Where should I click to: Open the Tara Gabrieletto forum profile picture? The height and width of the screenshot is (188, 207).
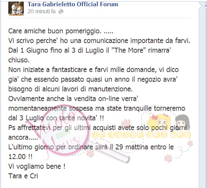16,9
